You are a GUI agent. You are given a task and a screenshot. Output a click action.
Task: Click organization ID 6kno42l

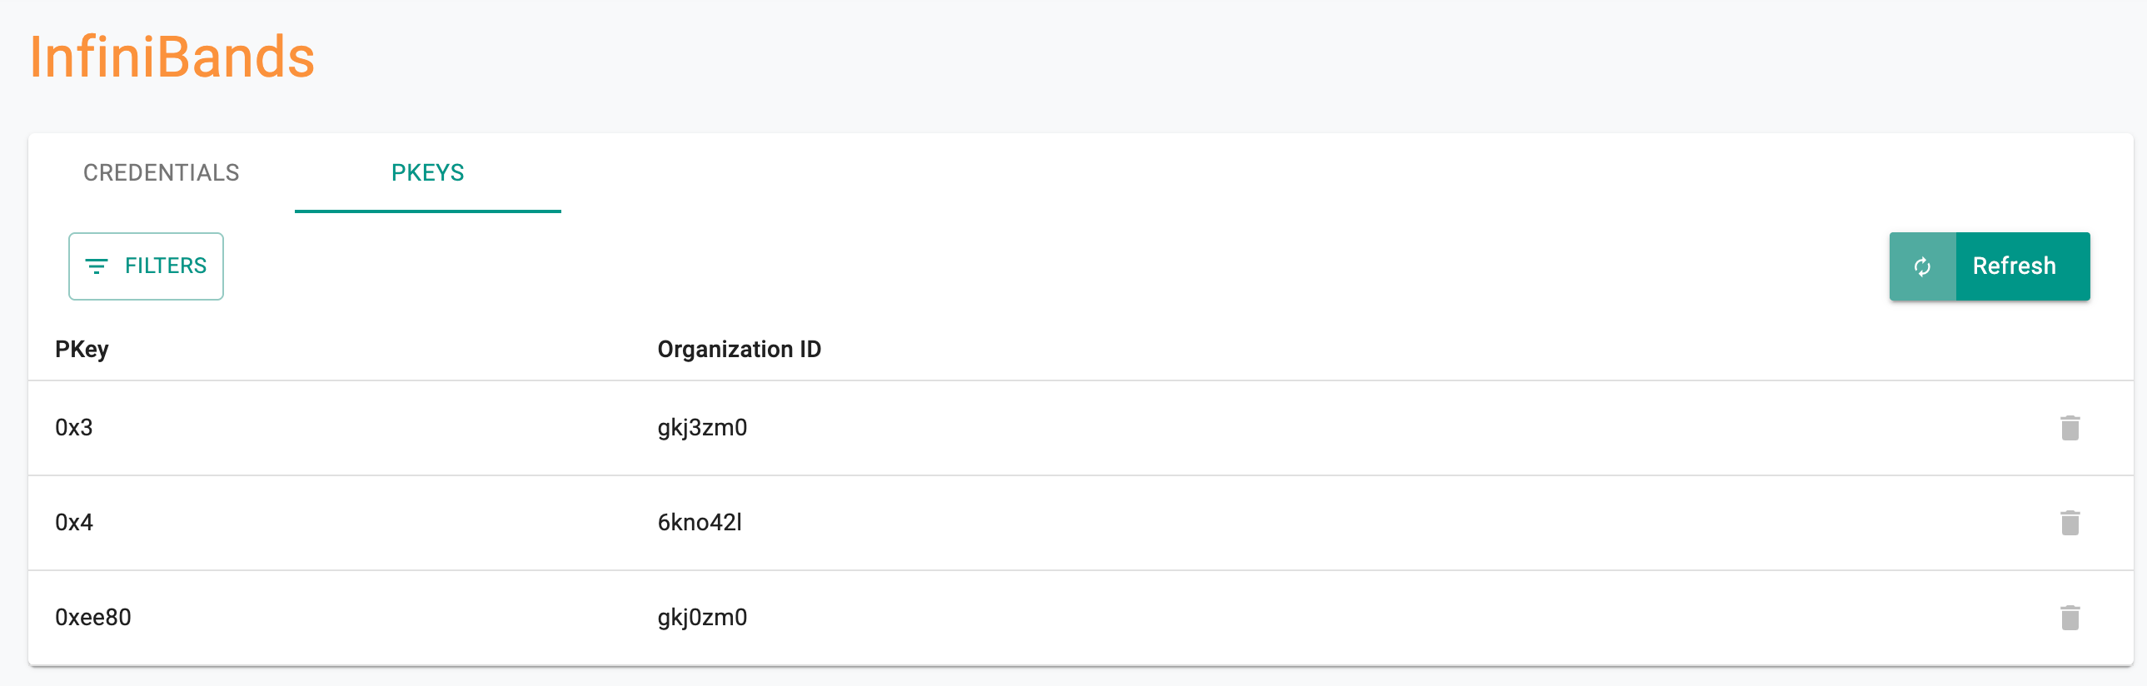click(x=700, y=523)
